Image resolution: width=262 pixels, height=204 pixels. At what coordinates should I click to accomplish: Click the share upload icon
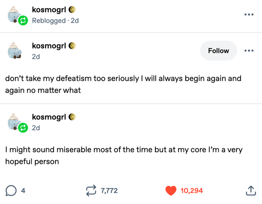click(250, 191)
